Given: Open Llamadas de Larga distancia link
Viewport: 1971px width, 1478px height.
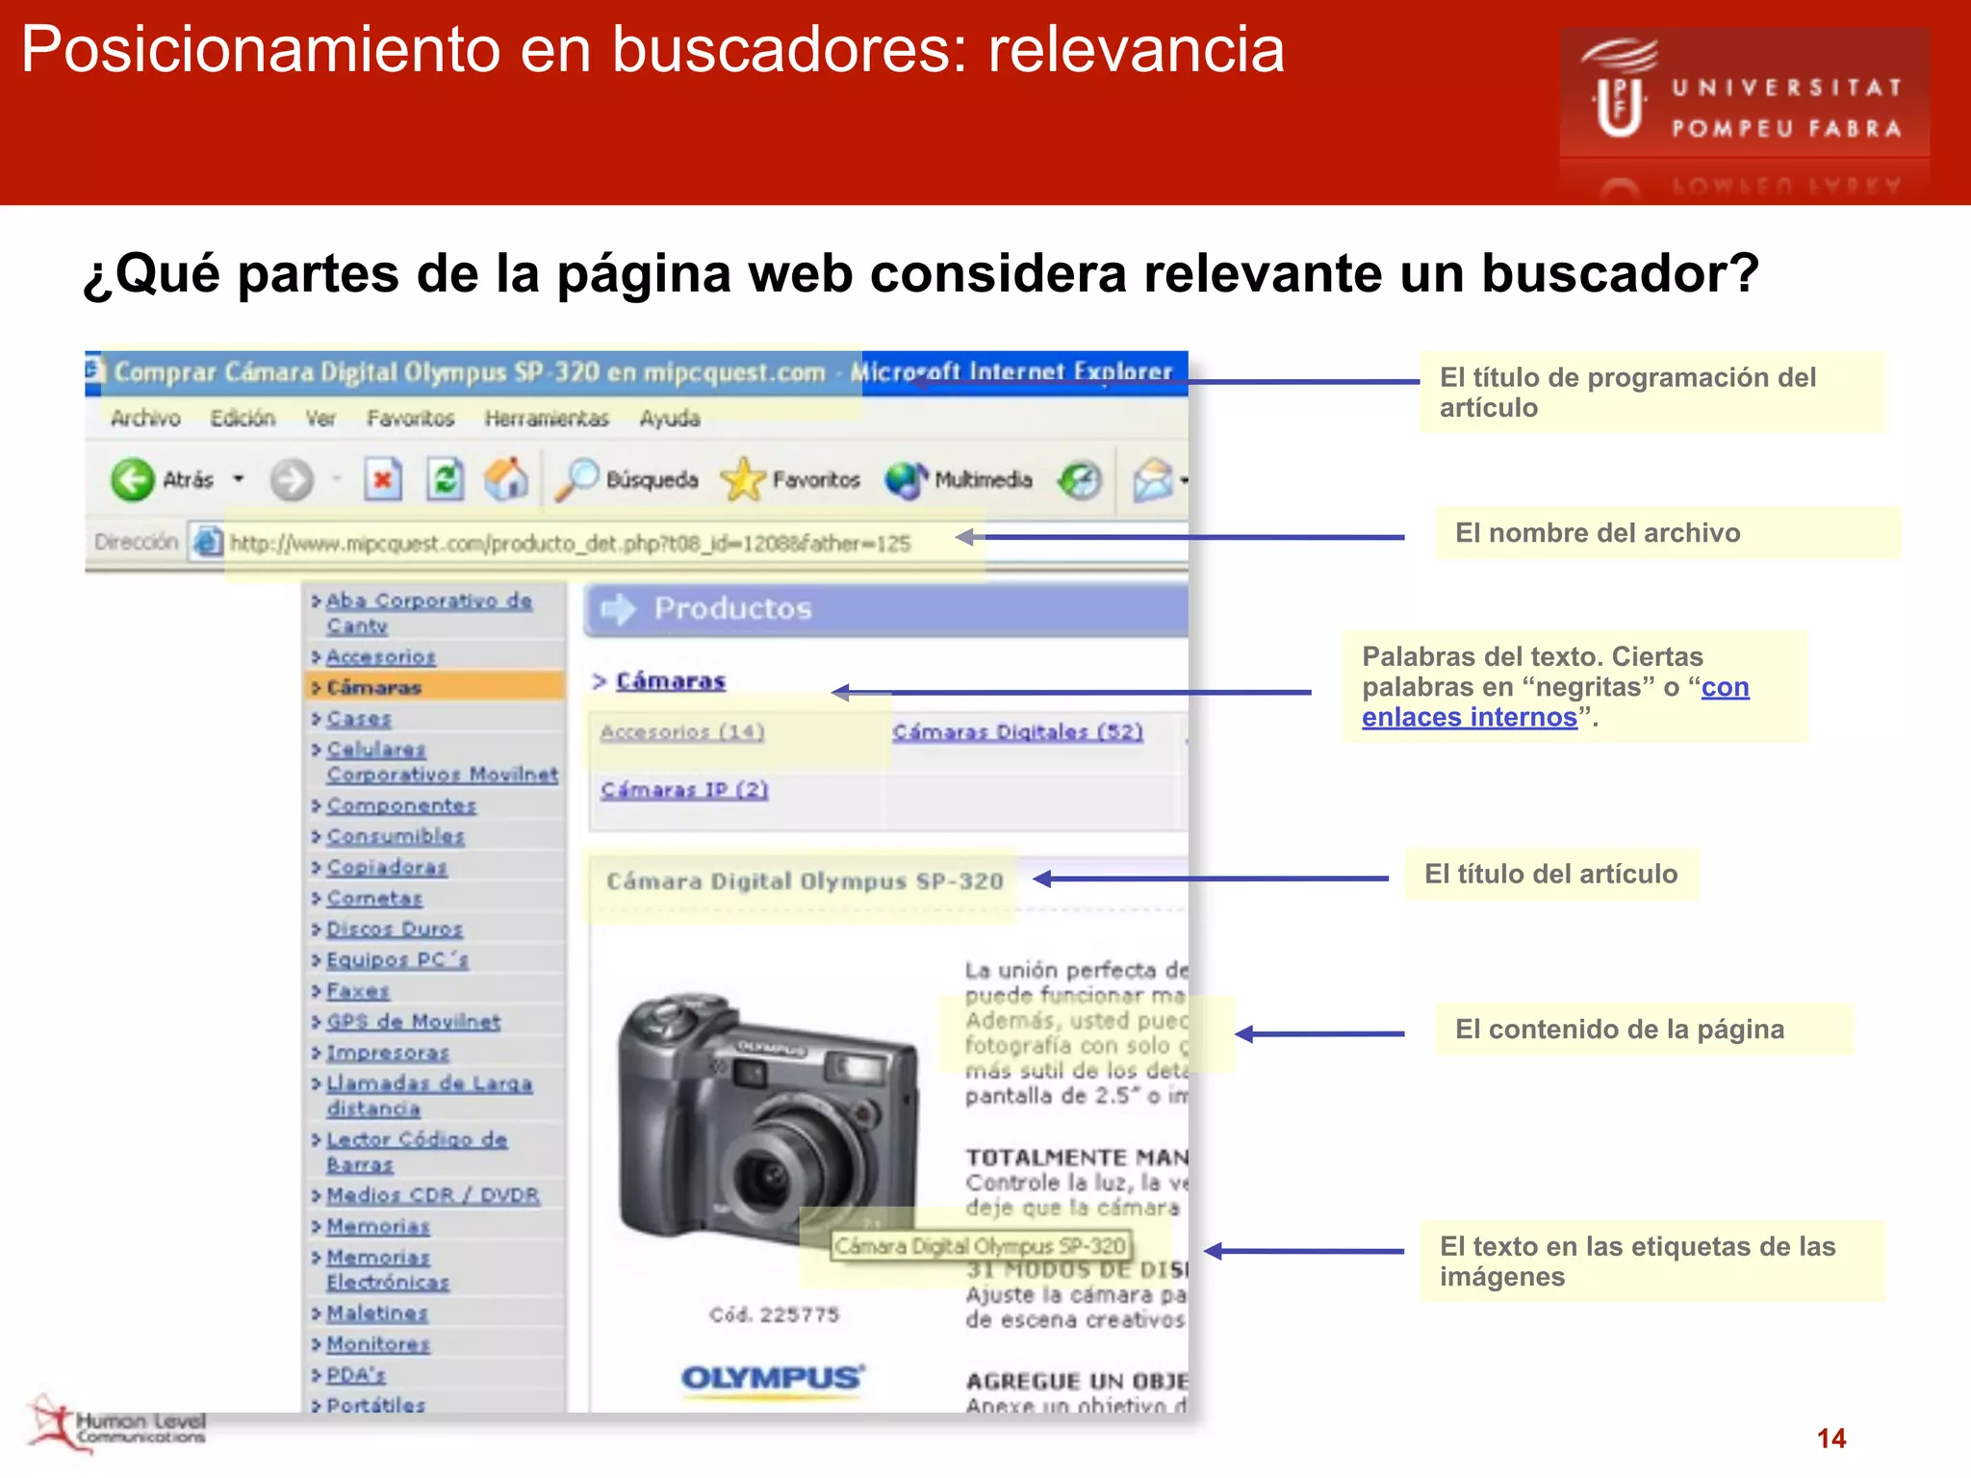Looking at the screenshot, I should click(x=429, y=1096).
